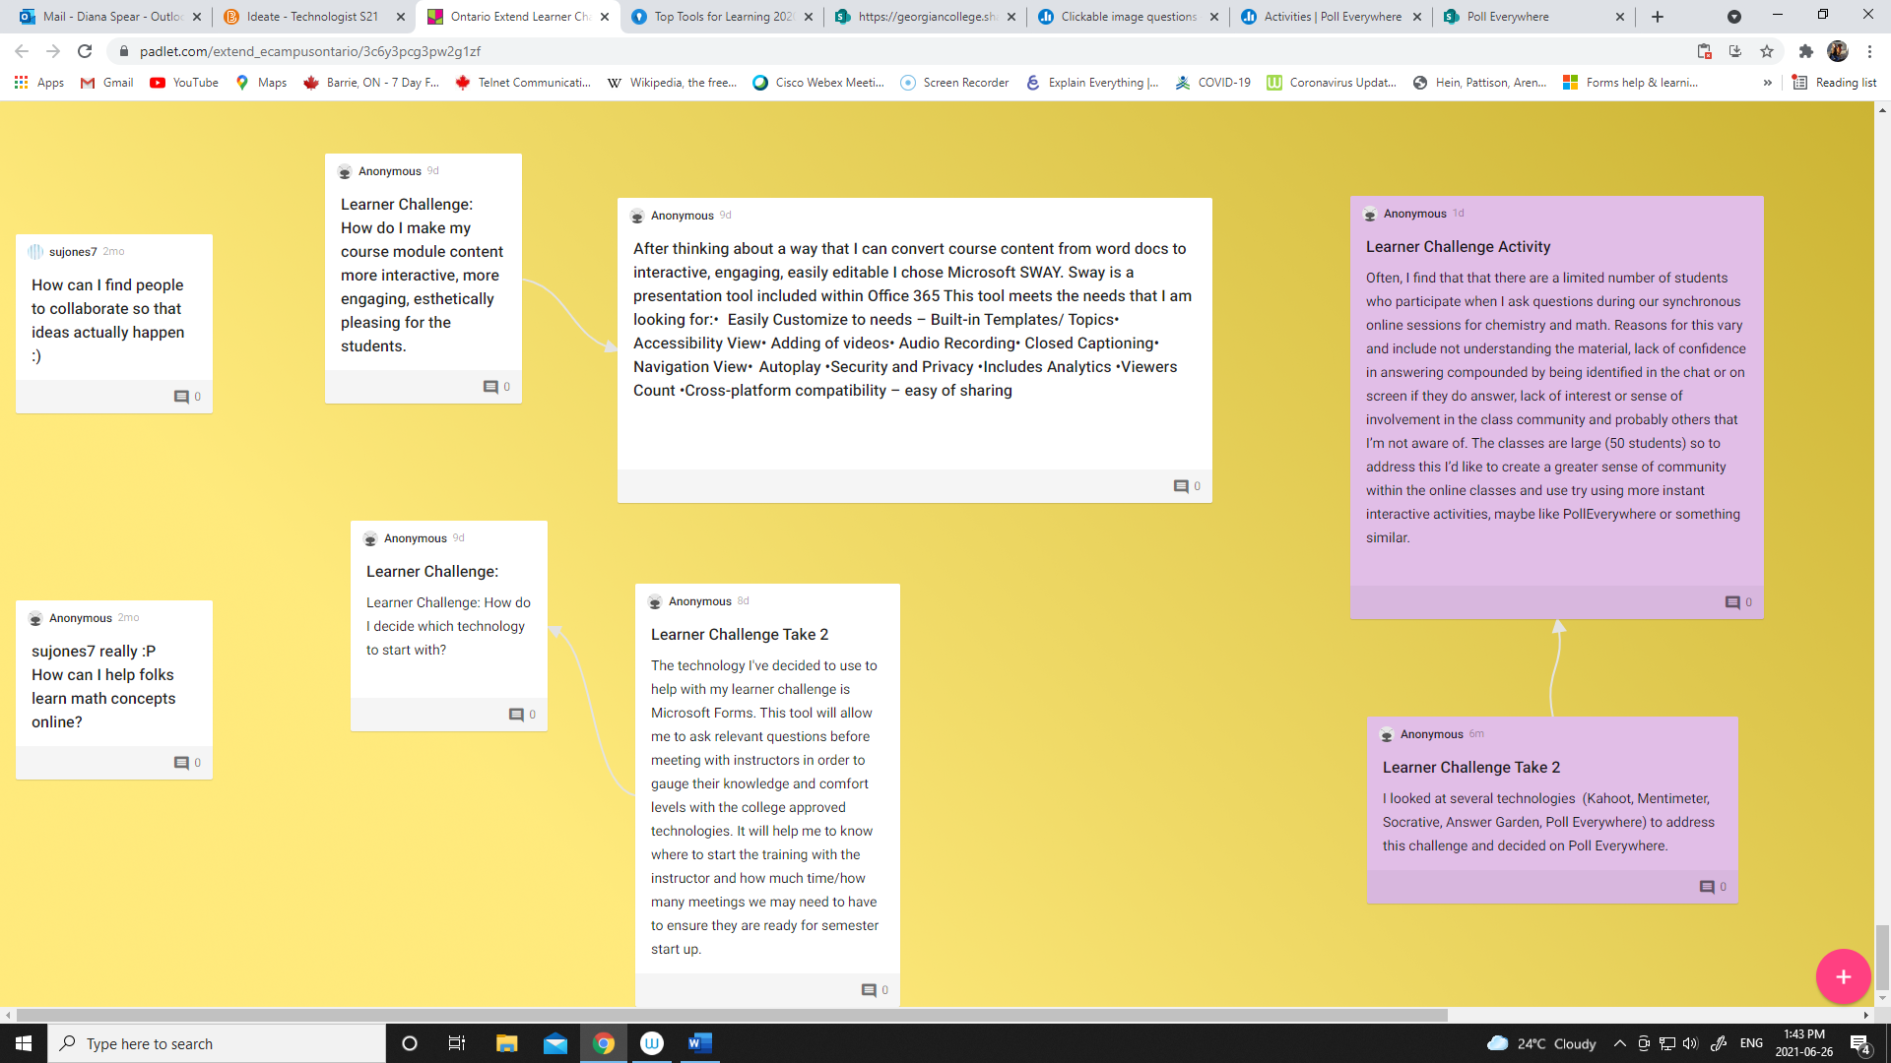Open Windows Start menu
The width and height of the screenshot is (1891, 1063).
pos(24,1043)
